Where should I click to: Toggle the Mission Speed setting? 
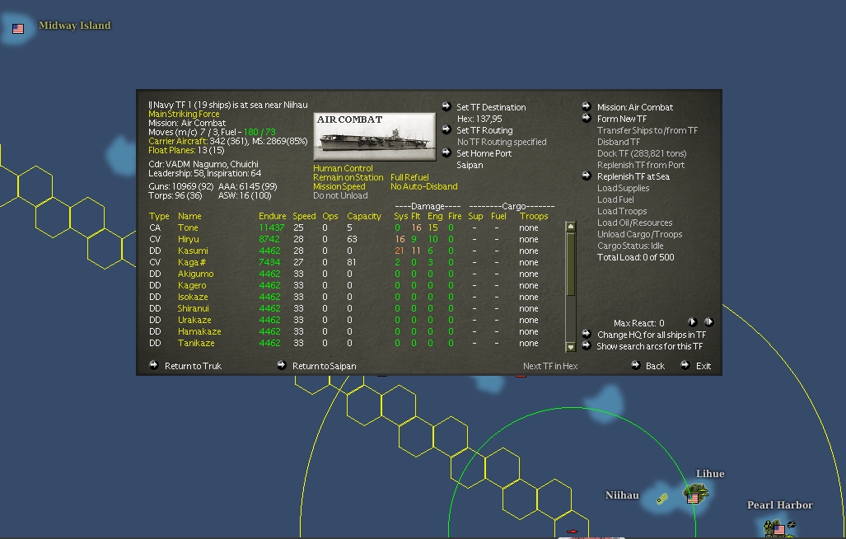click(339, 187)
